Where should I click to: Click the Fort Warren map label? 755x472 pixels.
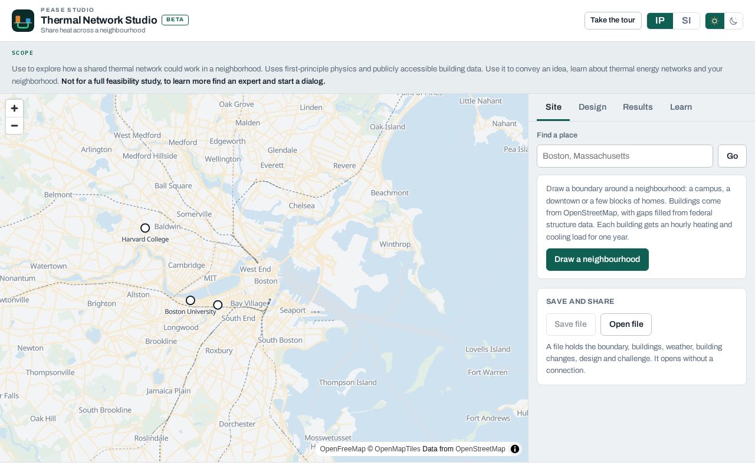pos(487,372)
